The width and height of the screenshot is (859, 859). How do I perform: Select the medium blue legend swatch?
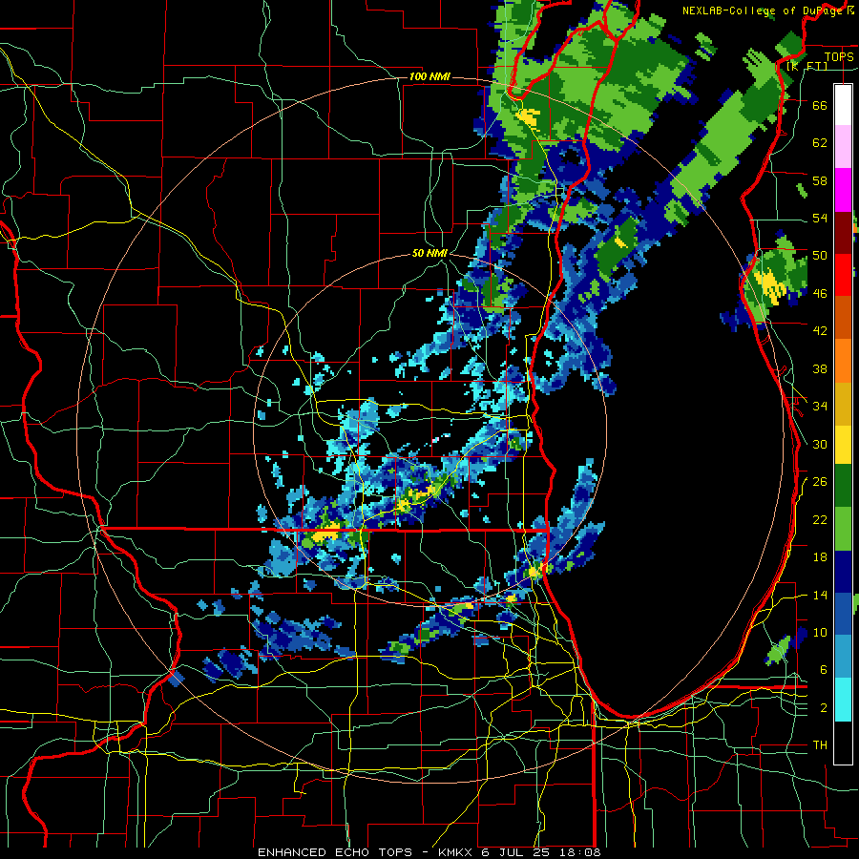pos(843,614)
